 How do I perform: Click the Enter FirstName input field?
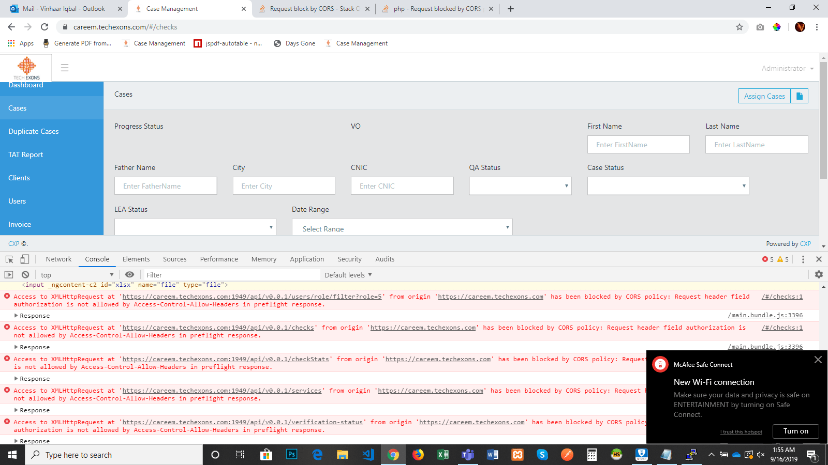pyautogui.click(x=638, y=144)
